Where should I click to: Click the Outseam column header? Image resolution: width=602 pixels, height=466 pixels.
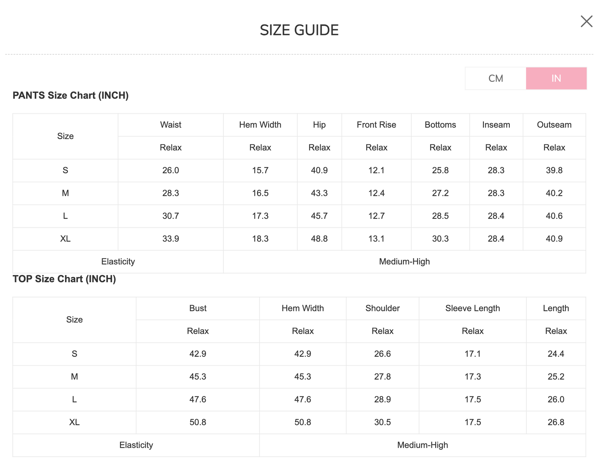[554, 125]
